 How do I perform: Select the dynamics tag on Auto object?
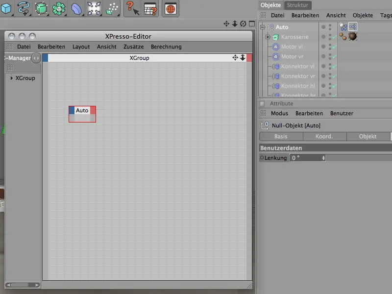343,27
